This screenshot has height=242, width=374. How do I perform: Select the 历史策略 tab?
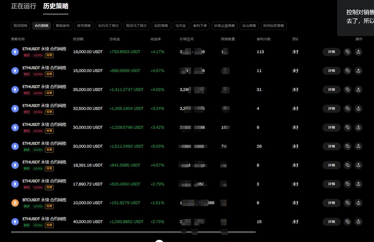(56, 6)
